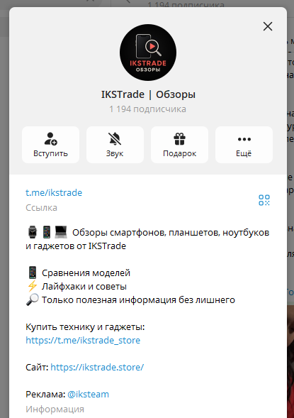Open the @iksteam advertising contact
The height and width of the screenshot is (418, 294).
(x=88, y=394)
